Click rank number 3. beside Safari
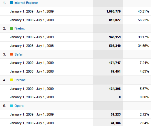The width and height of the screenshot is (151, 126). click(x=4, y=54)
